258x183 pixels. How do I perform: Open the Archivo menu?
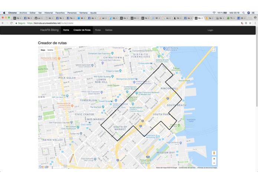23,13
